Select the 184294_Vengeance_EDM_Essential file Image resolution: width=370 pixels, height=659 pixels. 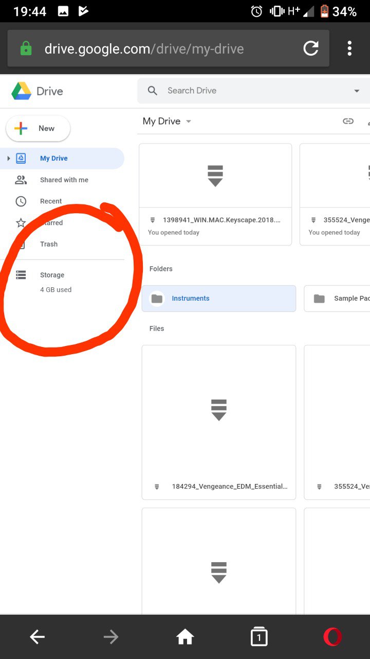tap(219, 423)
